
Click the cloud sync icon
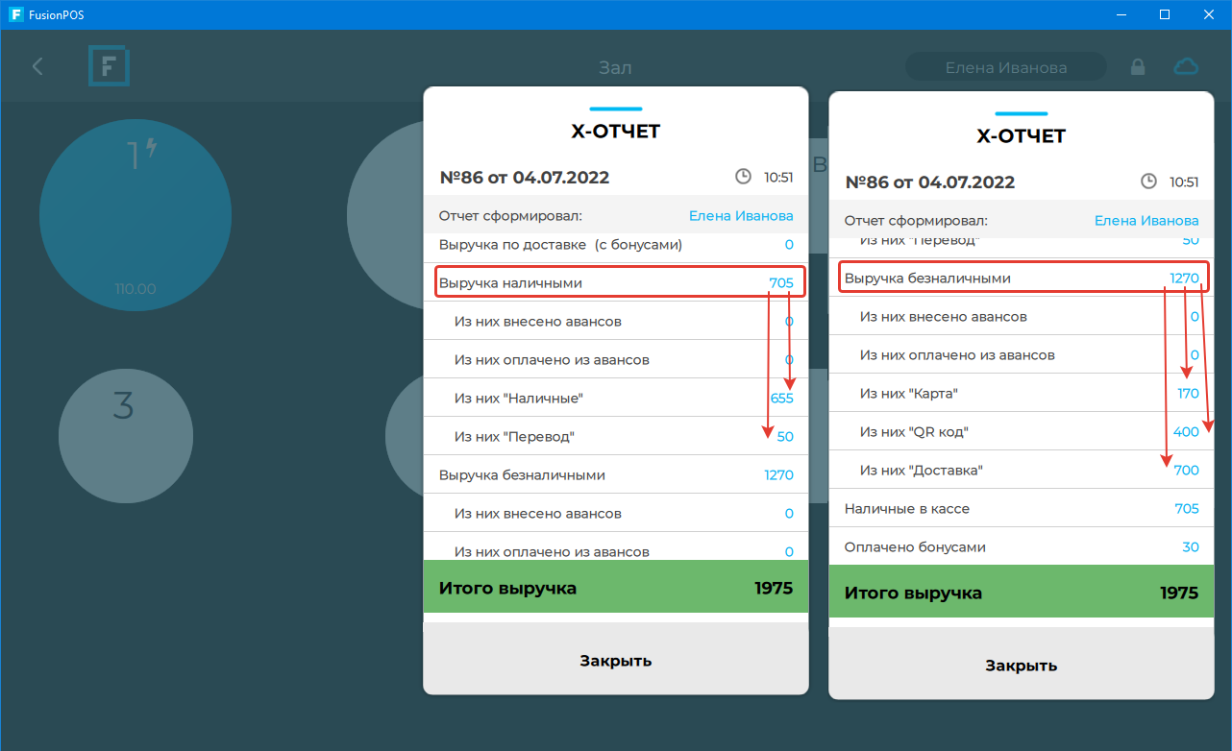tap(1187, 66)
